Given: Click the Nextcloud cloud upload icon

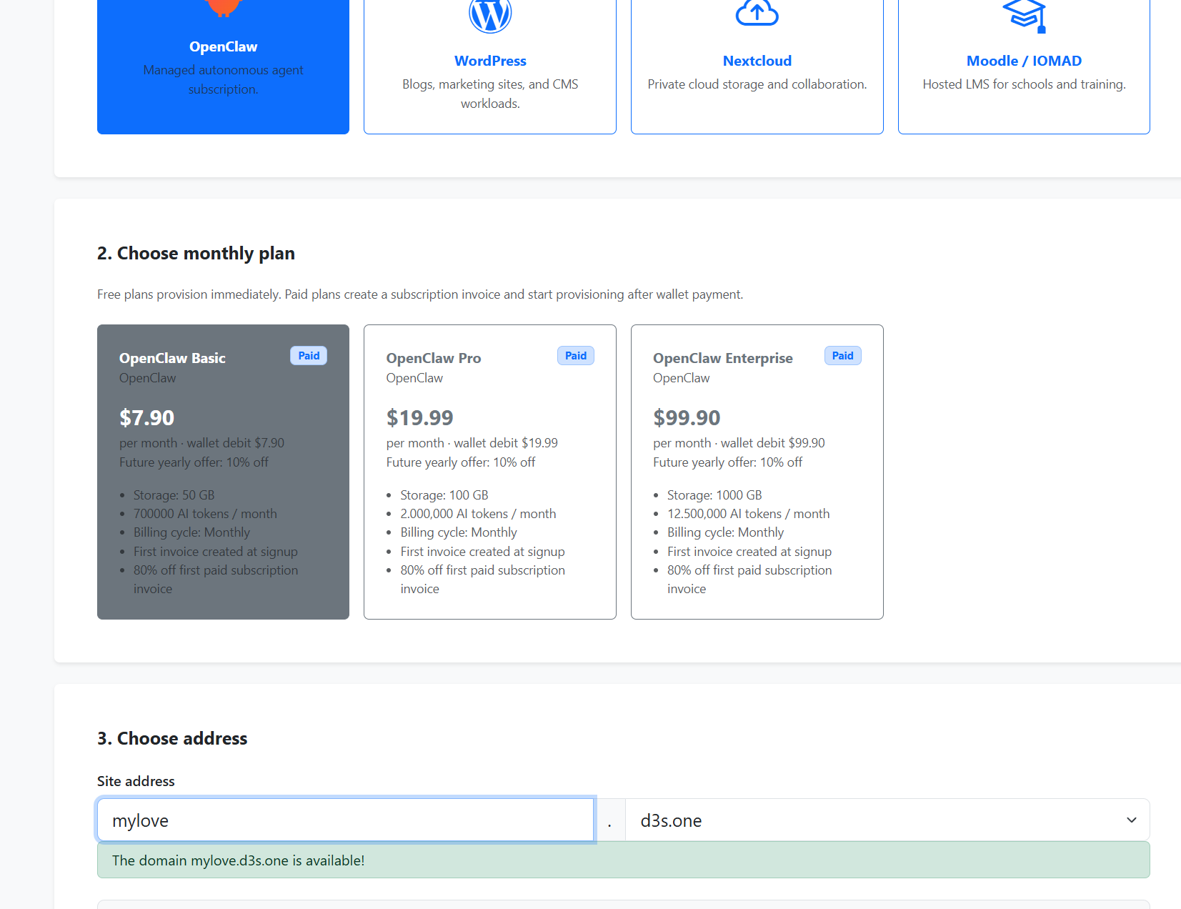Looking at the screenshot, I should tap(757, 13).
